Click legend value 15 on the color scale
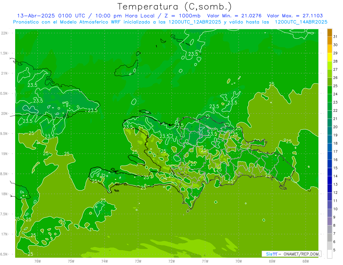343x265 pixels. [336, 168]
